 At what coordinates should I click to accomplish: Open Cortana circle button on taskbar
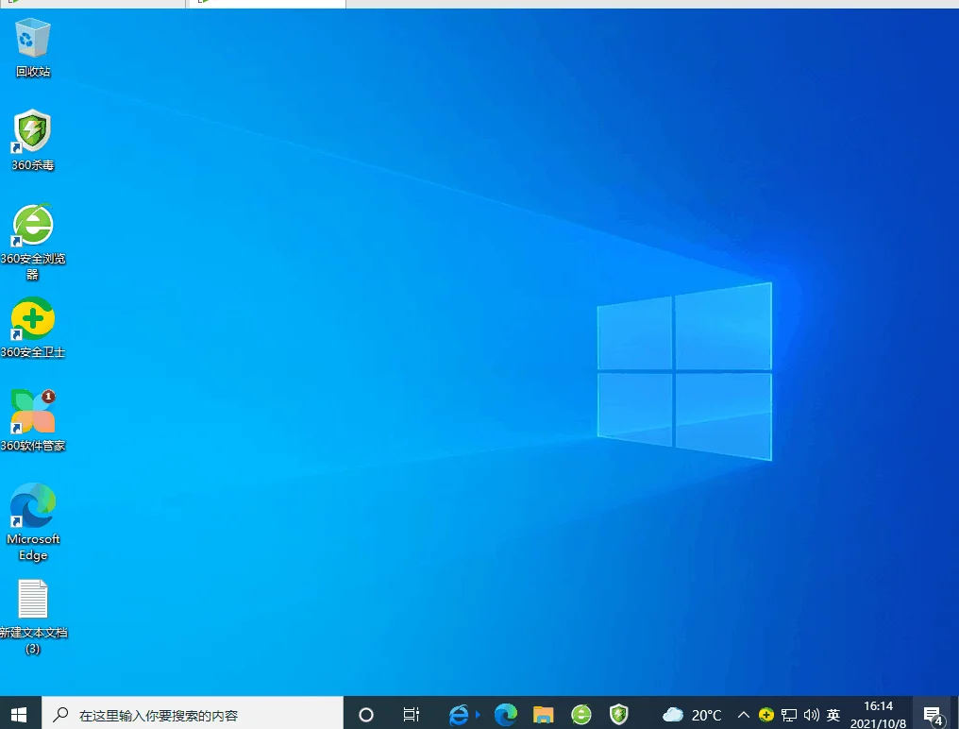coord(365,714)
